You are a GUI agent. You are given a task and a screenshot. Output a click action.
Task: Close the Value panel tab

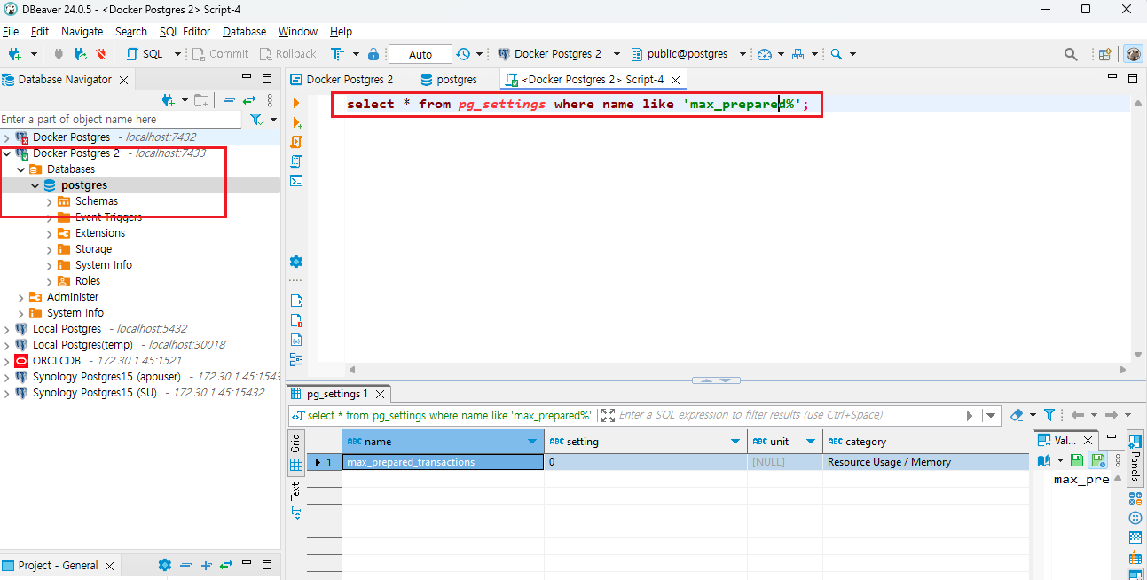pyautogui.click(x=1089, y=441)
